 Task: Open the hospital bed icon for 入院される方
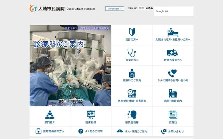(x=173, y=32)
